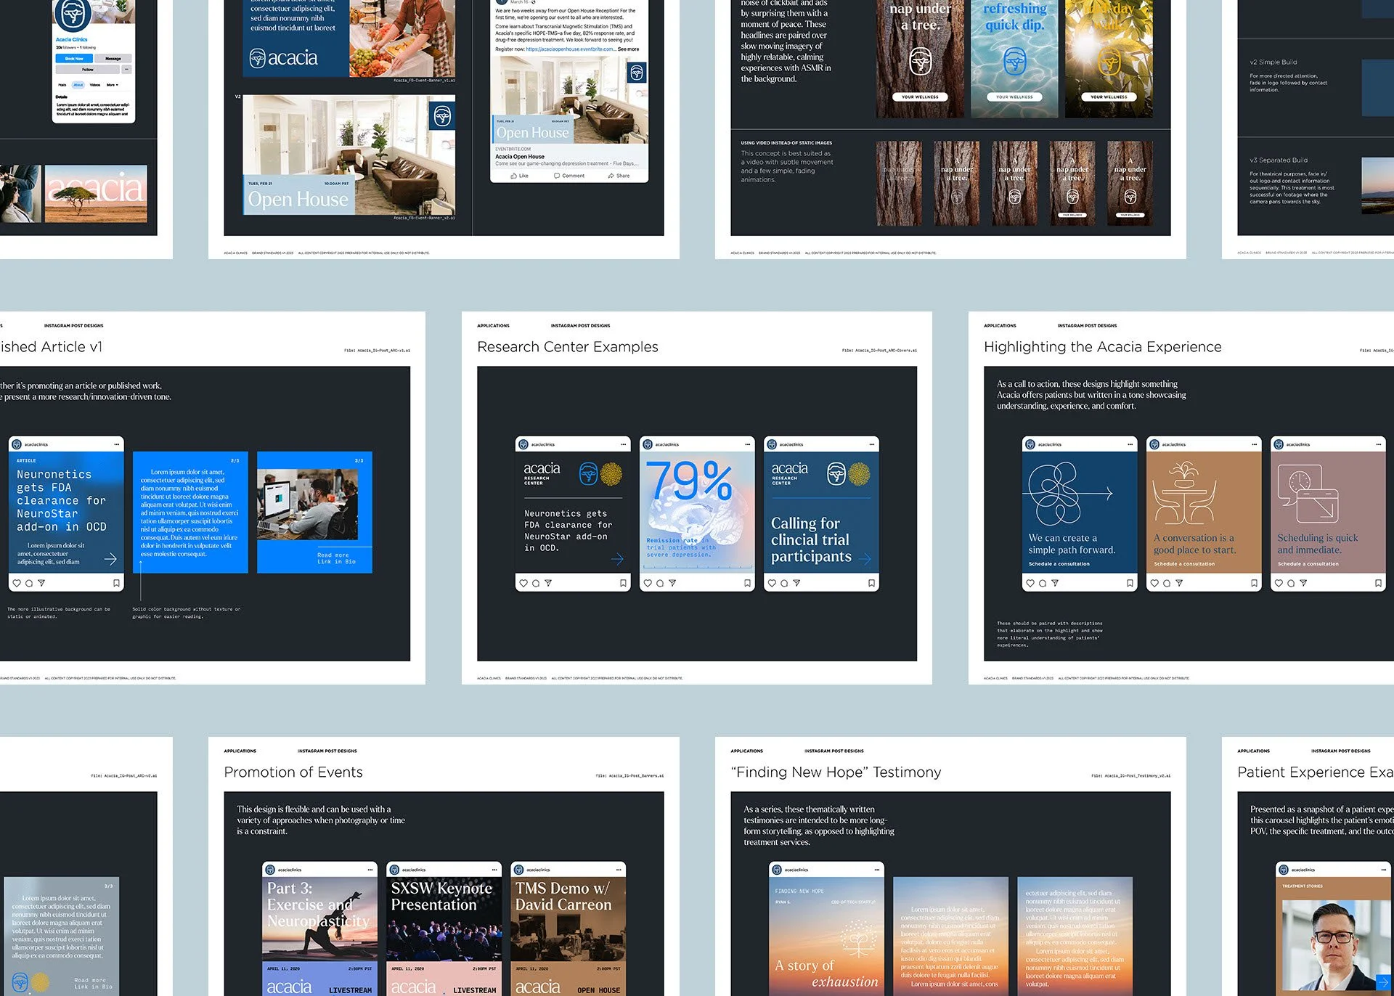Image resolution: width=1394 pixels, height=996 pixels.
Task: Click Comment on Facebook Open House post
Action: (x=568, y=176)
